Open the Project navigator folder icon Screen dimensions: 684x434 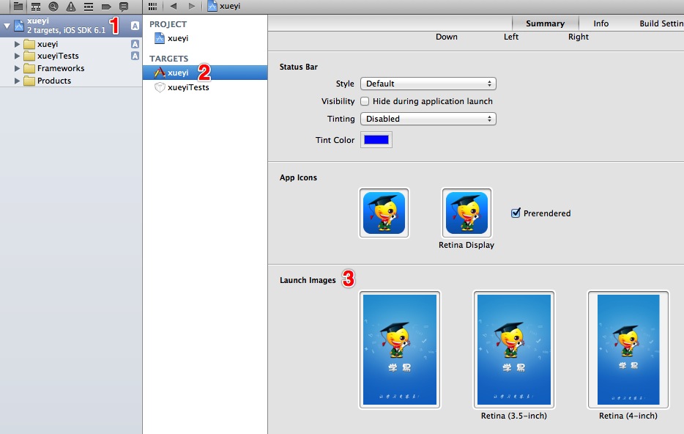point(18,6)
